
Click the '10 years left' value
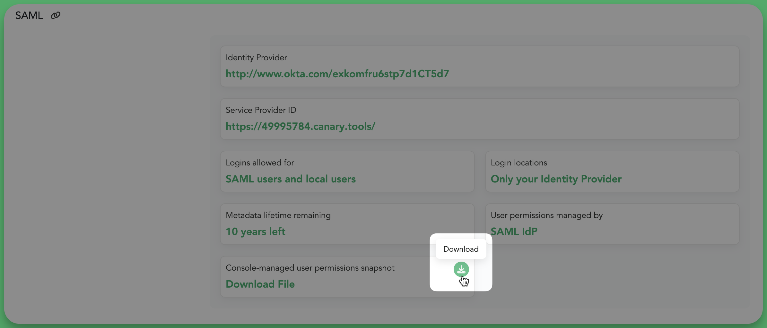pyautogui.click(x=255, y=231)
